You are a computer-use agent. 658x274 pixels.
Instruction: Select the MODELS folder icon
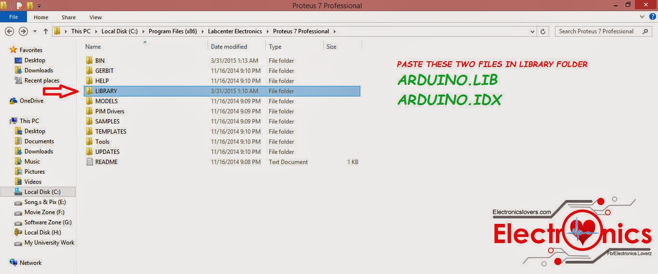click(89, 101)
